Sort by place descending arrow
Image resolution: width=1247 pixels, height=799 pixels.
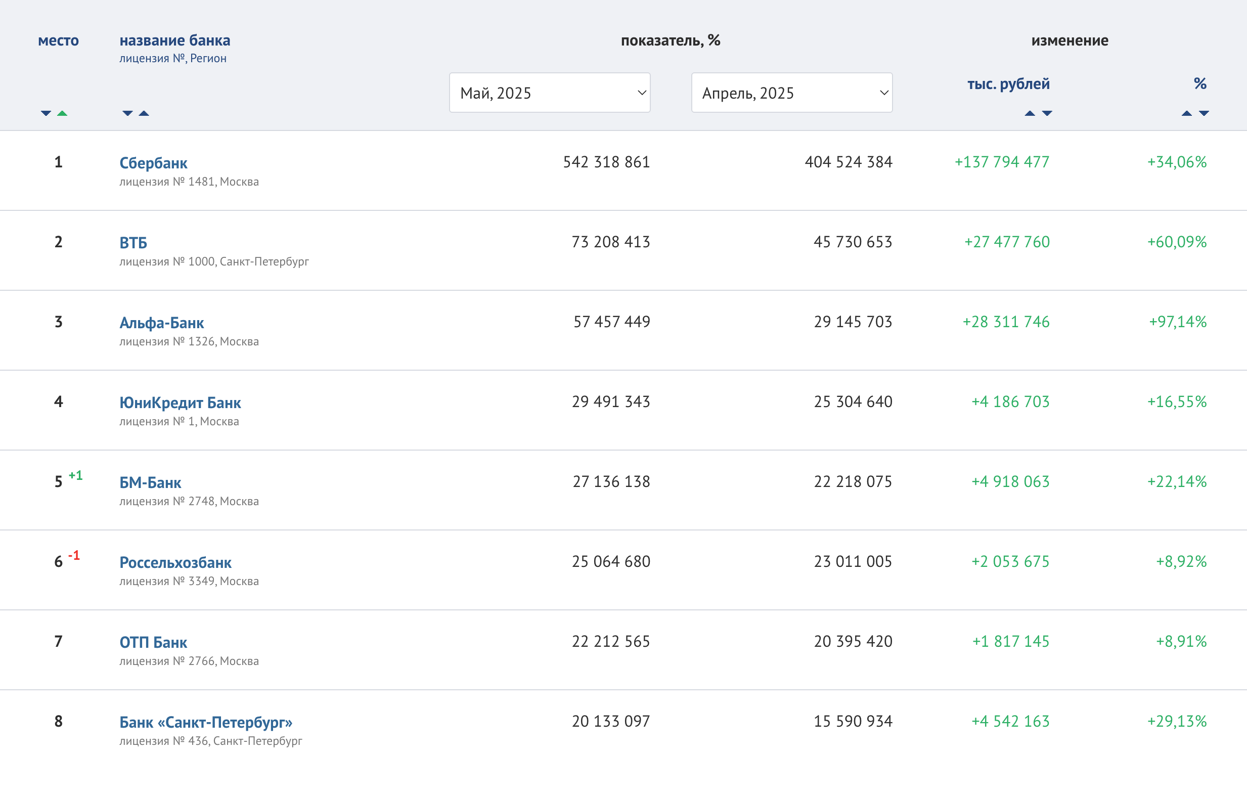(46, 113)
